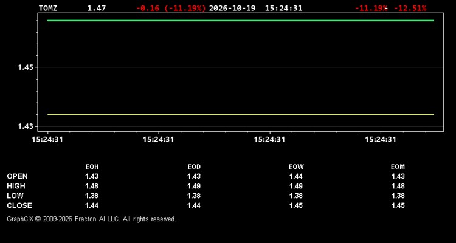
Task: Click the EOW CLOSE value 1.45
Action: (296, 205)
